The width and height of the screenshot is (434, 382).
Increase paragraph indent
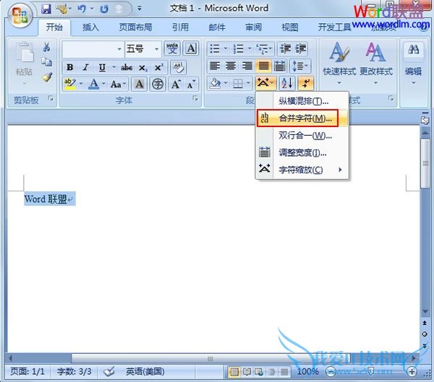click(301, 49)
